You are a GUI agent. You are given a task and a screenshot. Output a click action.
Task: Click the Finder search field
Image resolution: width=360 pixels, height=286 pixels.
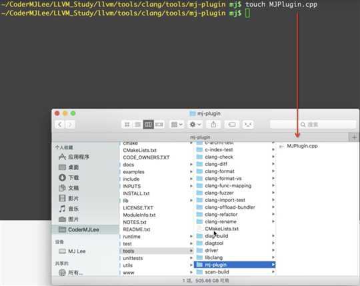[313, 125]
